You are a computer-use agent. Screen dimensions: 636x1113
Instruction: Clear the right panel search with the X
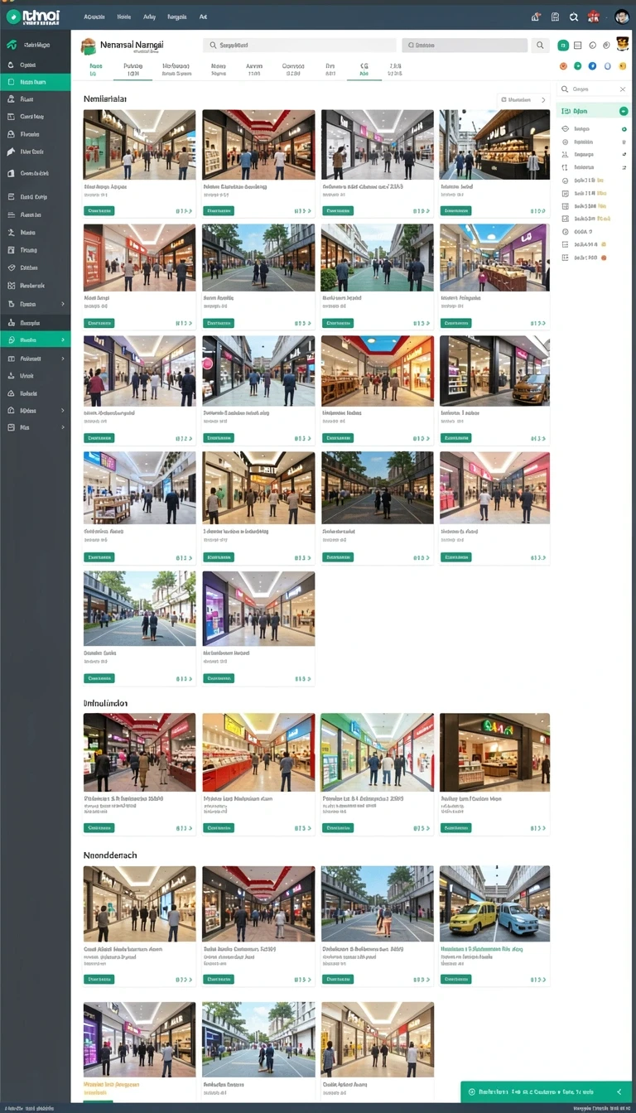coord(623,89)
